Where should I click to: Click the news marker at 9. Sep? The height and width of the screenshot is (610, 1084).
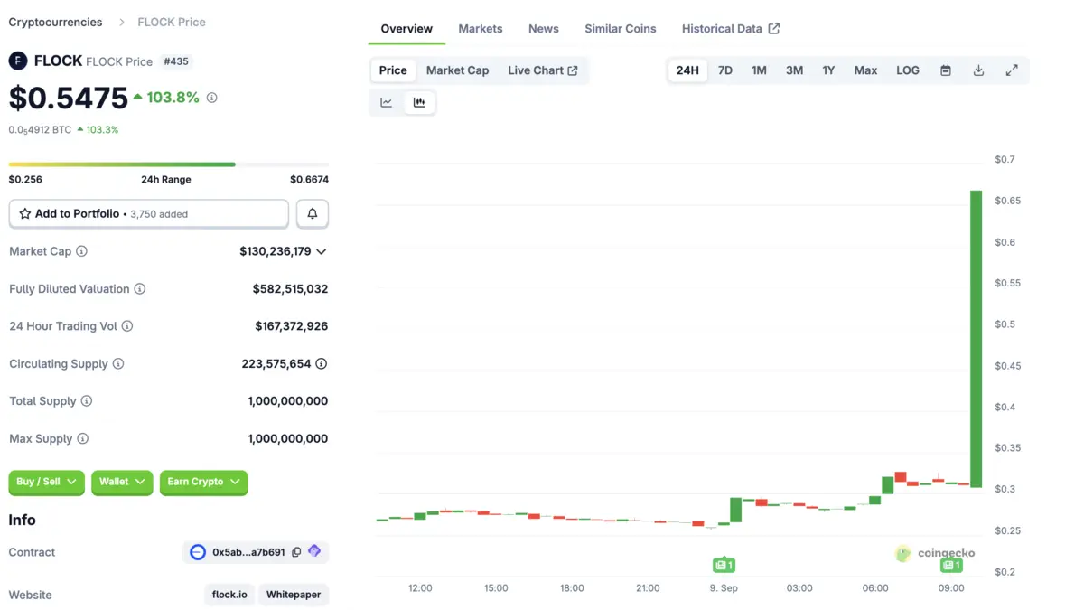(x=724, y=566)
